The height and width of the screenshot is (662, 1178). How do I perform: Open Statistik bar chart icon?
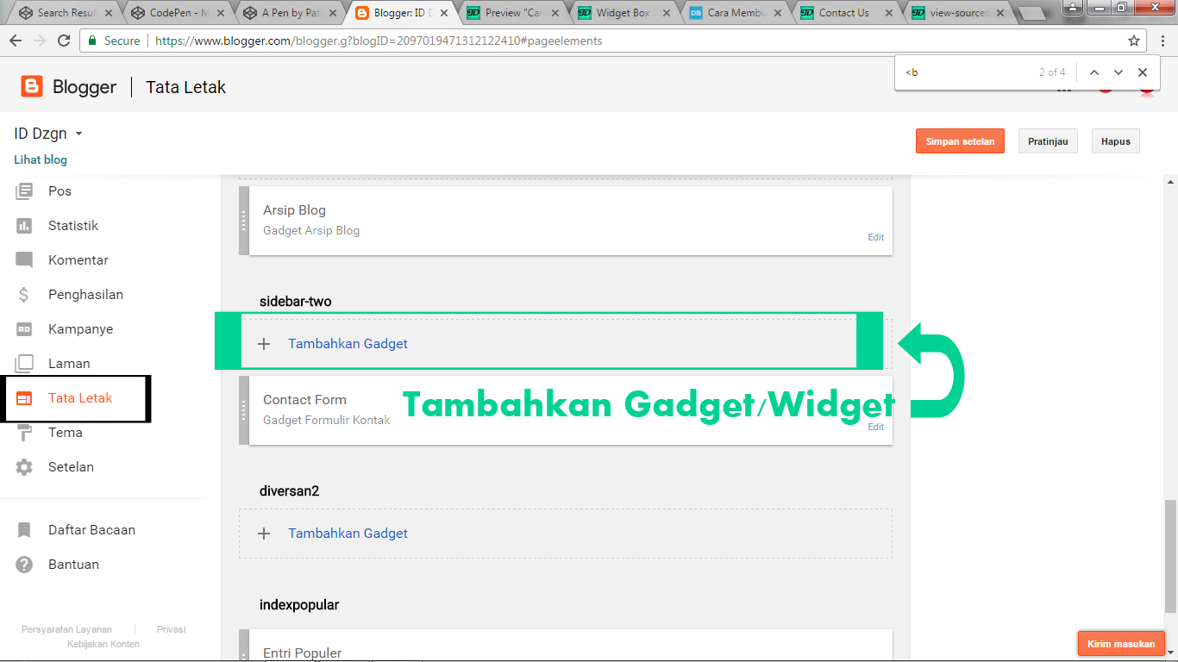[x=24, y=225]
